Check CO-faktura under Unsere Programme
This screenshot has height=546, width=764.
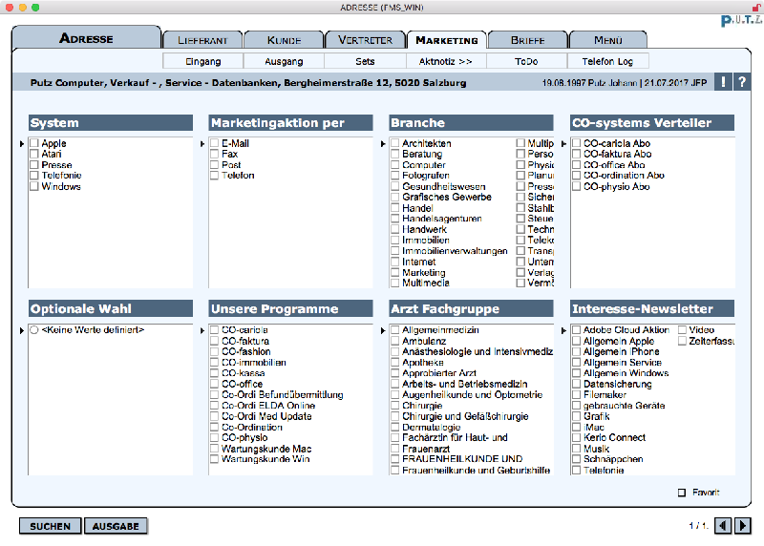coord(214,341)
